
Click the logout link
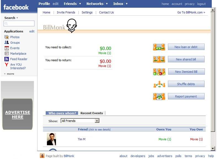tap(201, 4)
